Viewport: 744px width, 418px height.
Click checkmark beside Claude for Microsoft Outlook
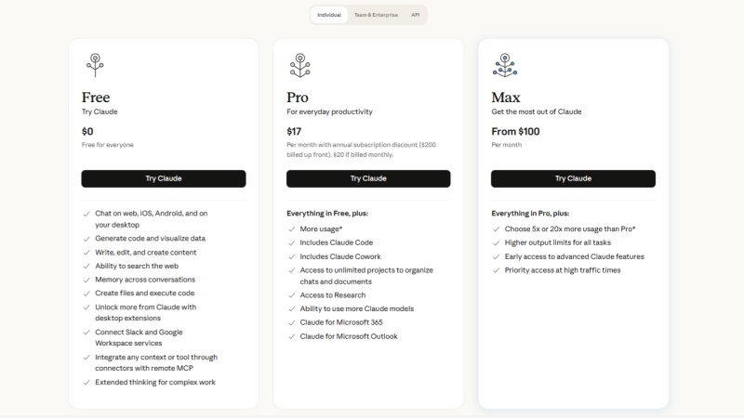[292, 336]
